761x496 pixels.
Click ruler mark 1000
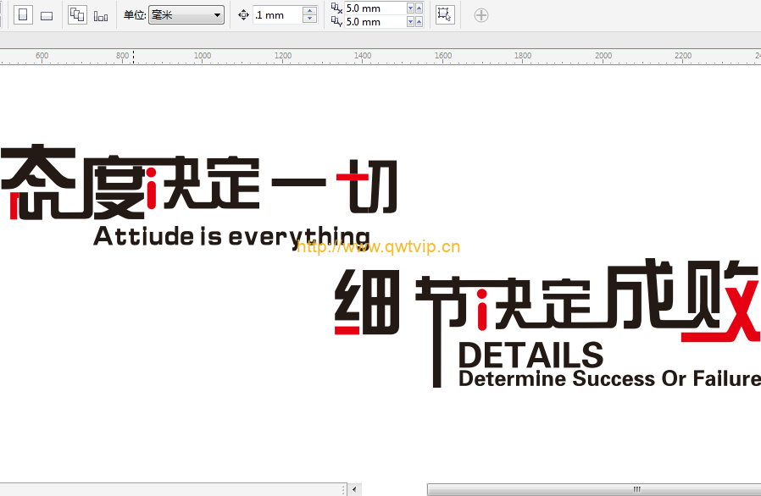[x=203, y=55]
